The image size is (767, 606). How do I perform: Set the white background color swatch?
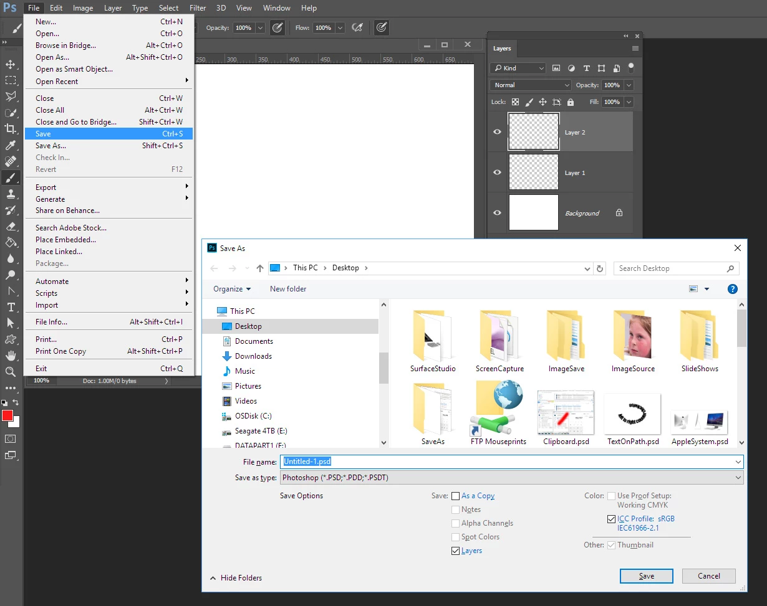[x=16, y=423]
